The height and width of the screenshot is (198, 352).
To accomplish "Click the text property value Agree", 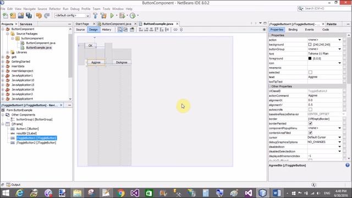I will click(x=313, y=77).
